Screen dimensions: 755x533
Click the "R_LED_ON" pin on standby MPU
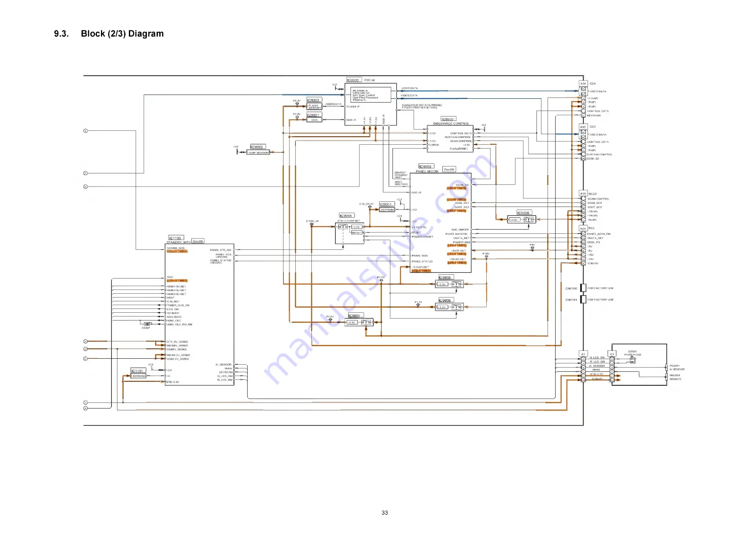tap(225, 380)
